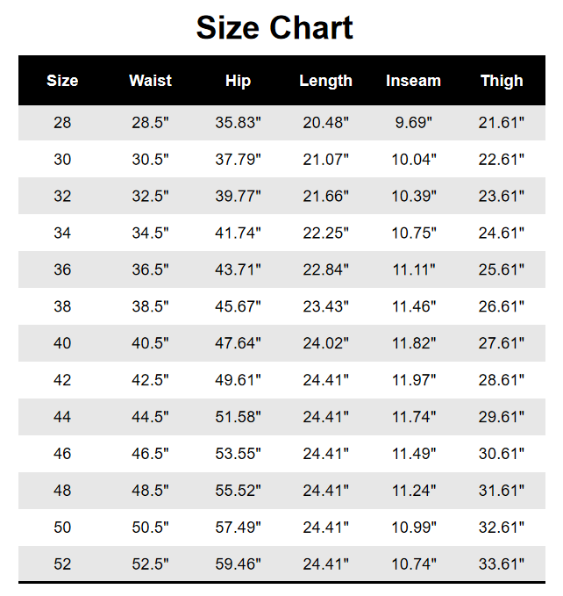Image resolution: width=563 pixels, height=596 pixels.
Task: Click the size 40 row label
Action: [x=62, y=344]
